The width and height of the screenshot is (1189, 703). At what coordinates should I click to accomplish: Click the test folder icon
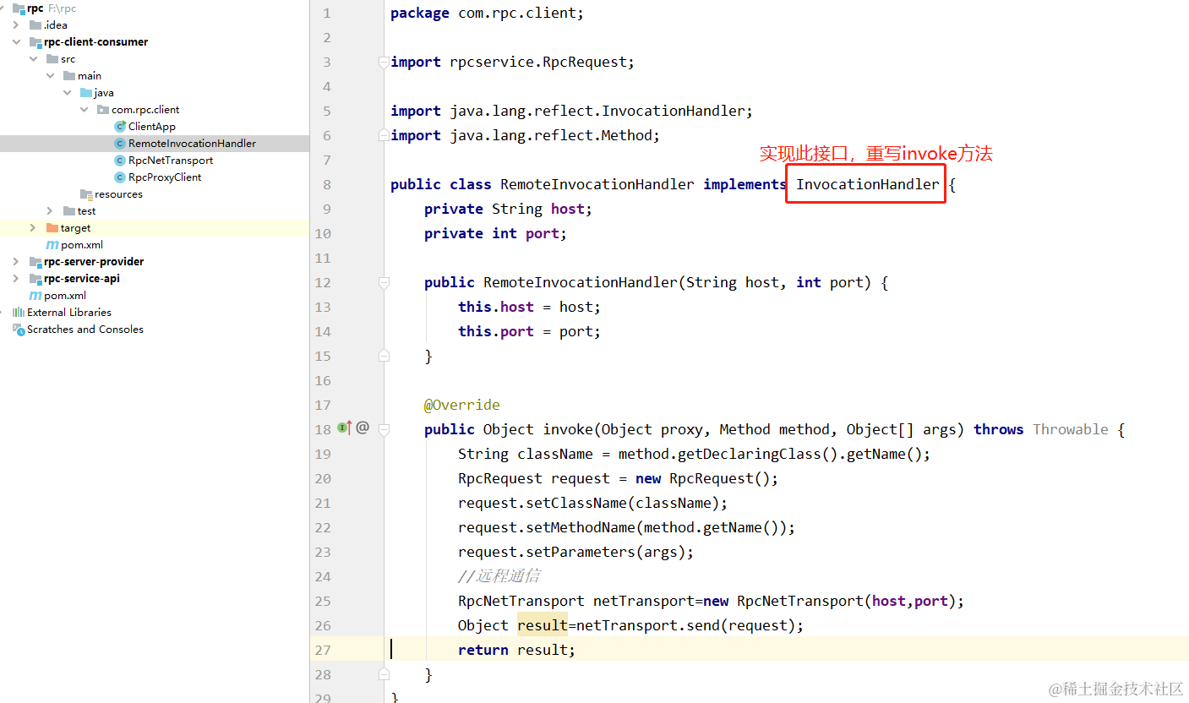[69, 211]
